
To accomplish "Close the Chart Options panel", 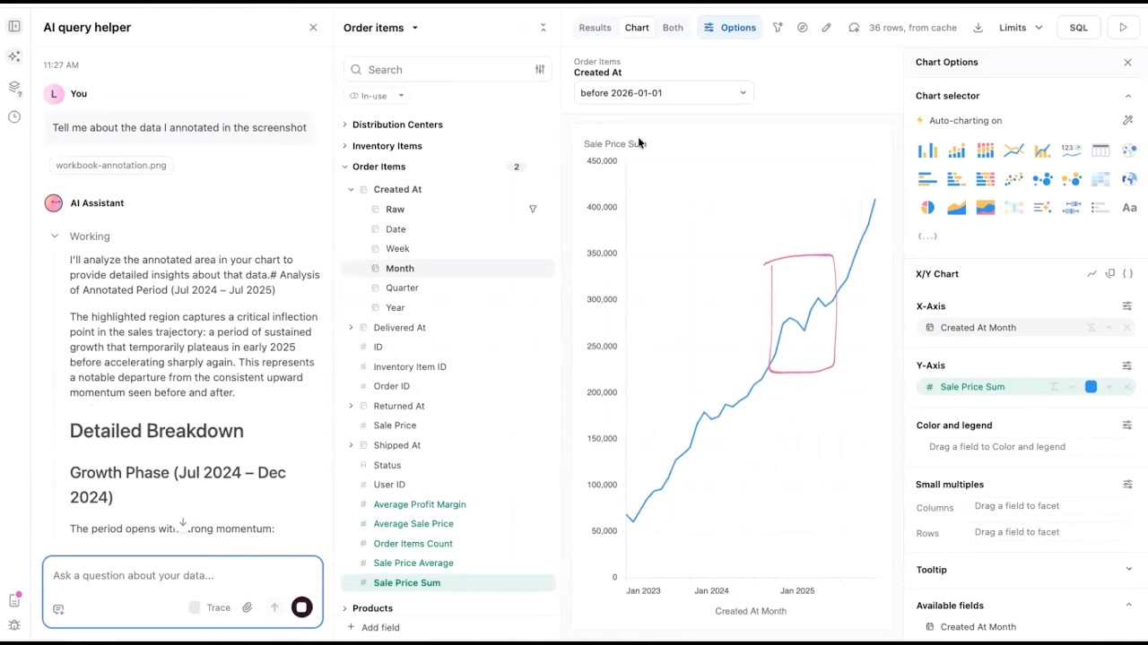I will point(1127,63).
